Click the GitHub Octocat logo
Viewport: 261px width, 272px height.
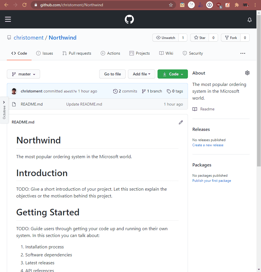click(129, 19)
